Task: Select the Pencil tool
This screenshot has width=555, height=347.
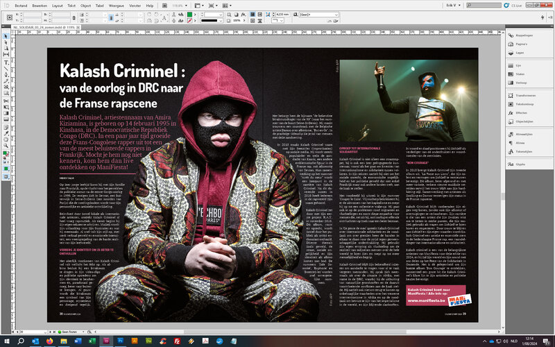Action: pos(6,81)
